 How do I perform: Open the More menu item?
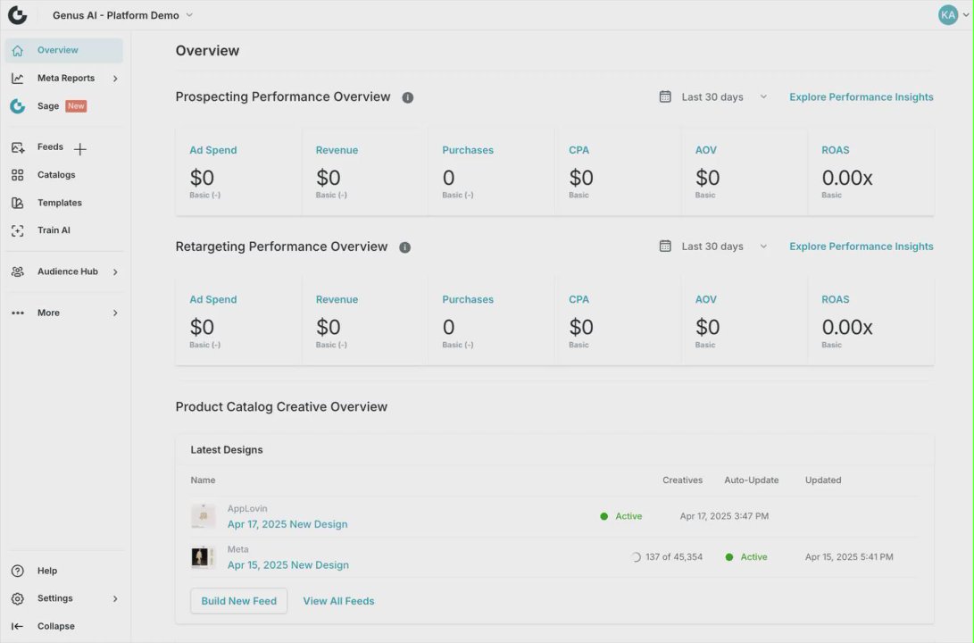(49, 313)
